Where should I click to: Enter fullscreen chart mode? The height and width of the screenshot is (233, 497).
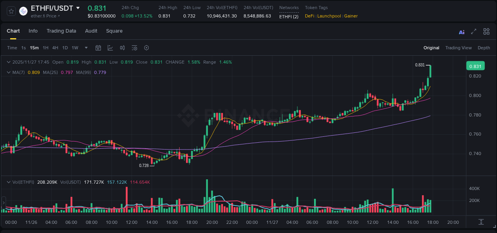pos(473,31)
